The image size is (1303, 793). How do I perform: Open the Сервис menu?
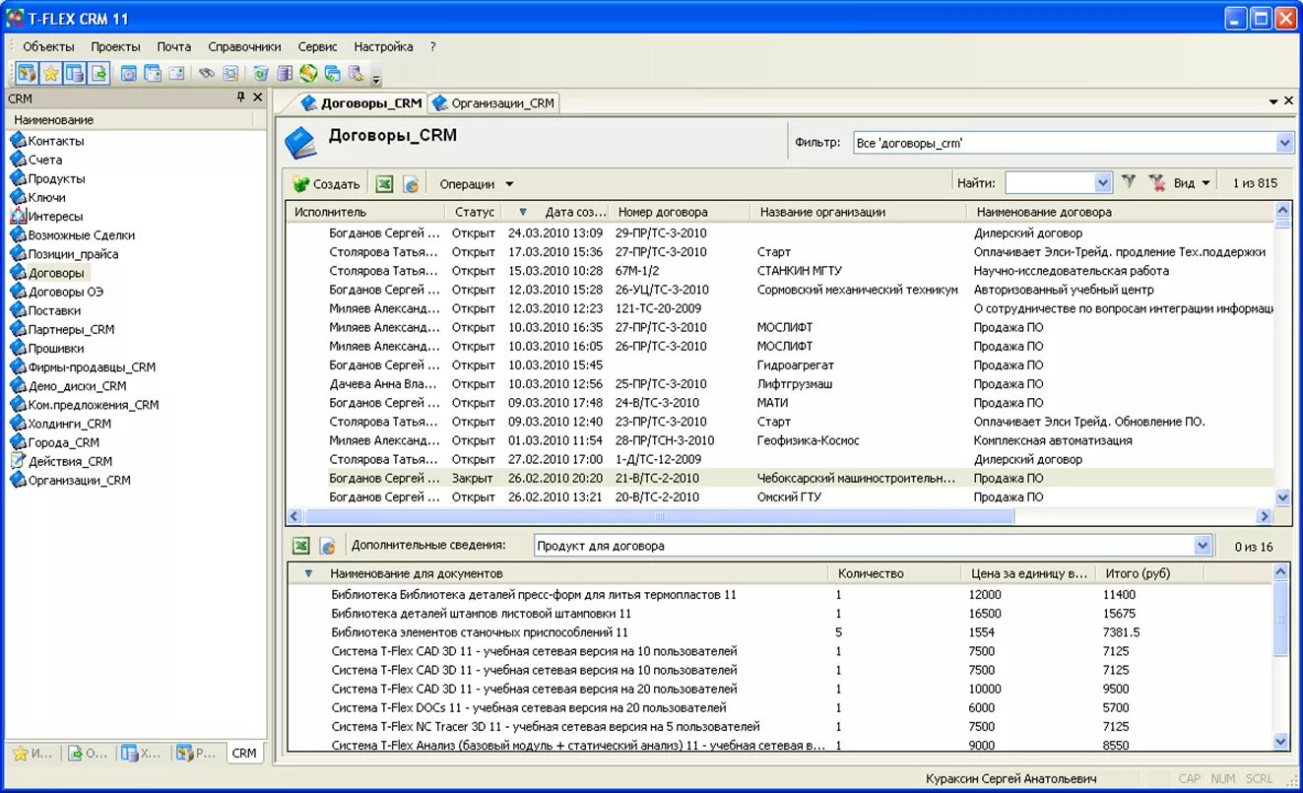point(317,46)
